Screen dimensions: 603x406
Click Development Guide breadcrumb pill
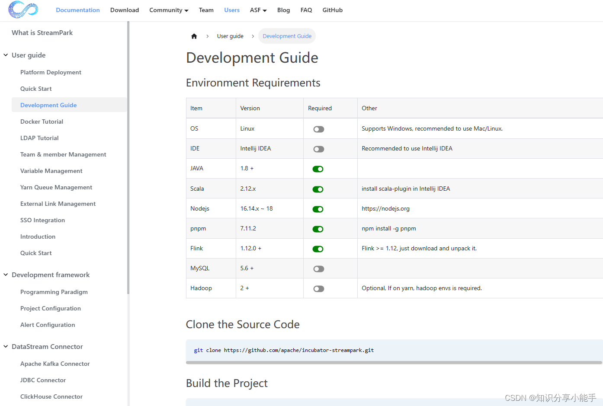point(287,36)
